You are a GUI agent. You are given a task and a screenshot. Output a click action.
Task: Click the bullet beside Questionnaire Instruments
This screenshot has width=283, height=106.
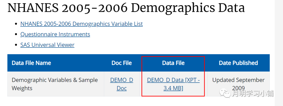tap(15, 34)
